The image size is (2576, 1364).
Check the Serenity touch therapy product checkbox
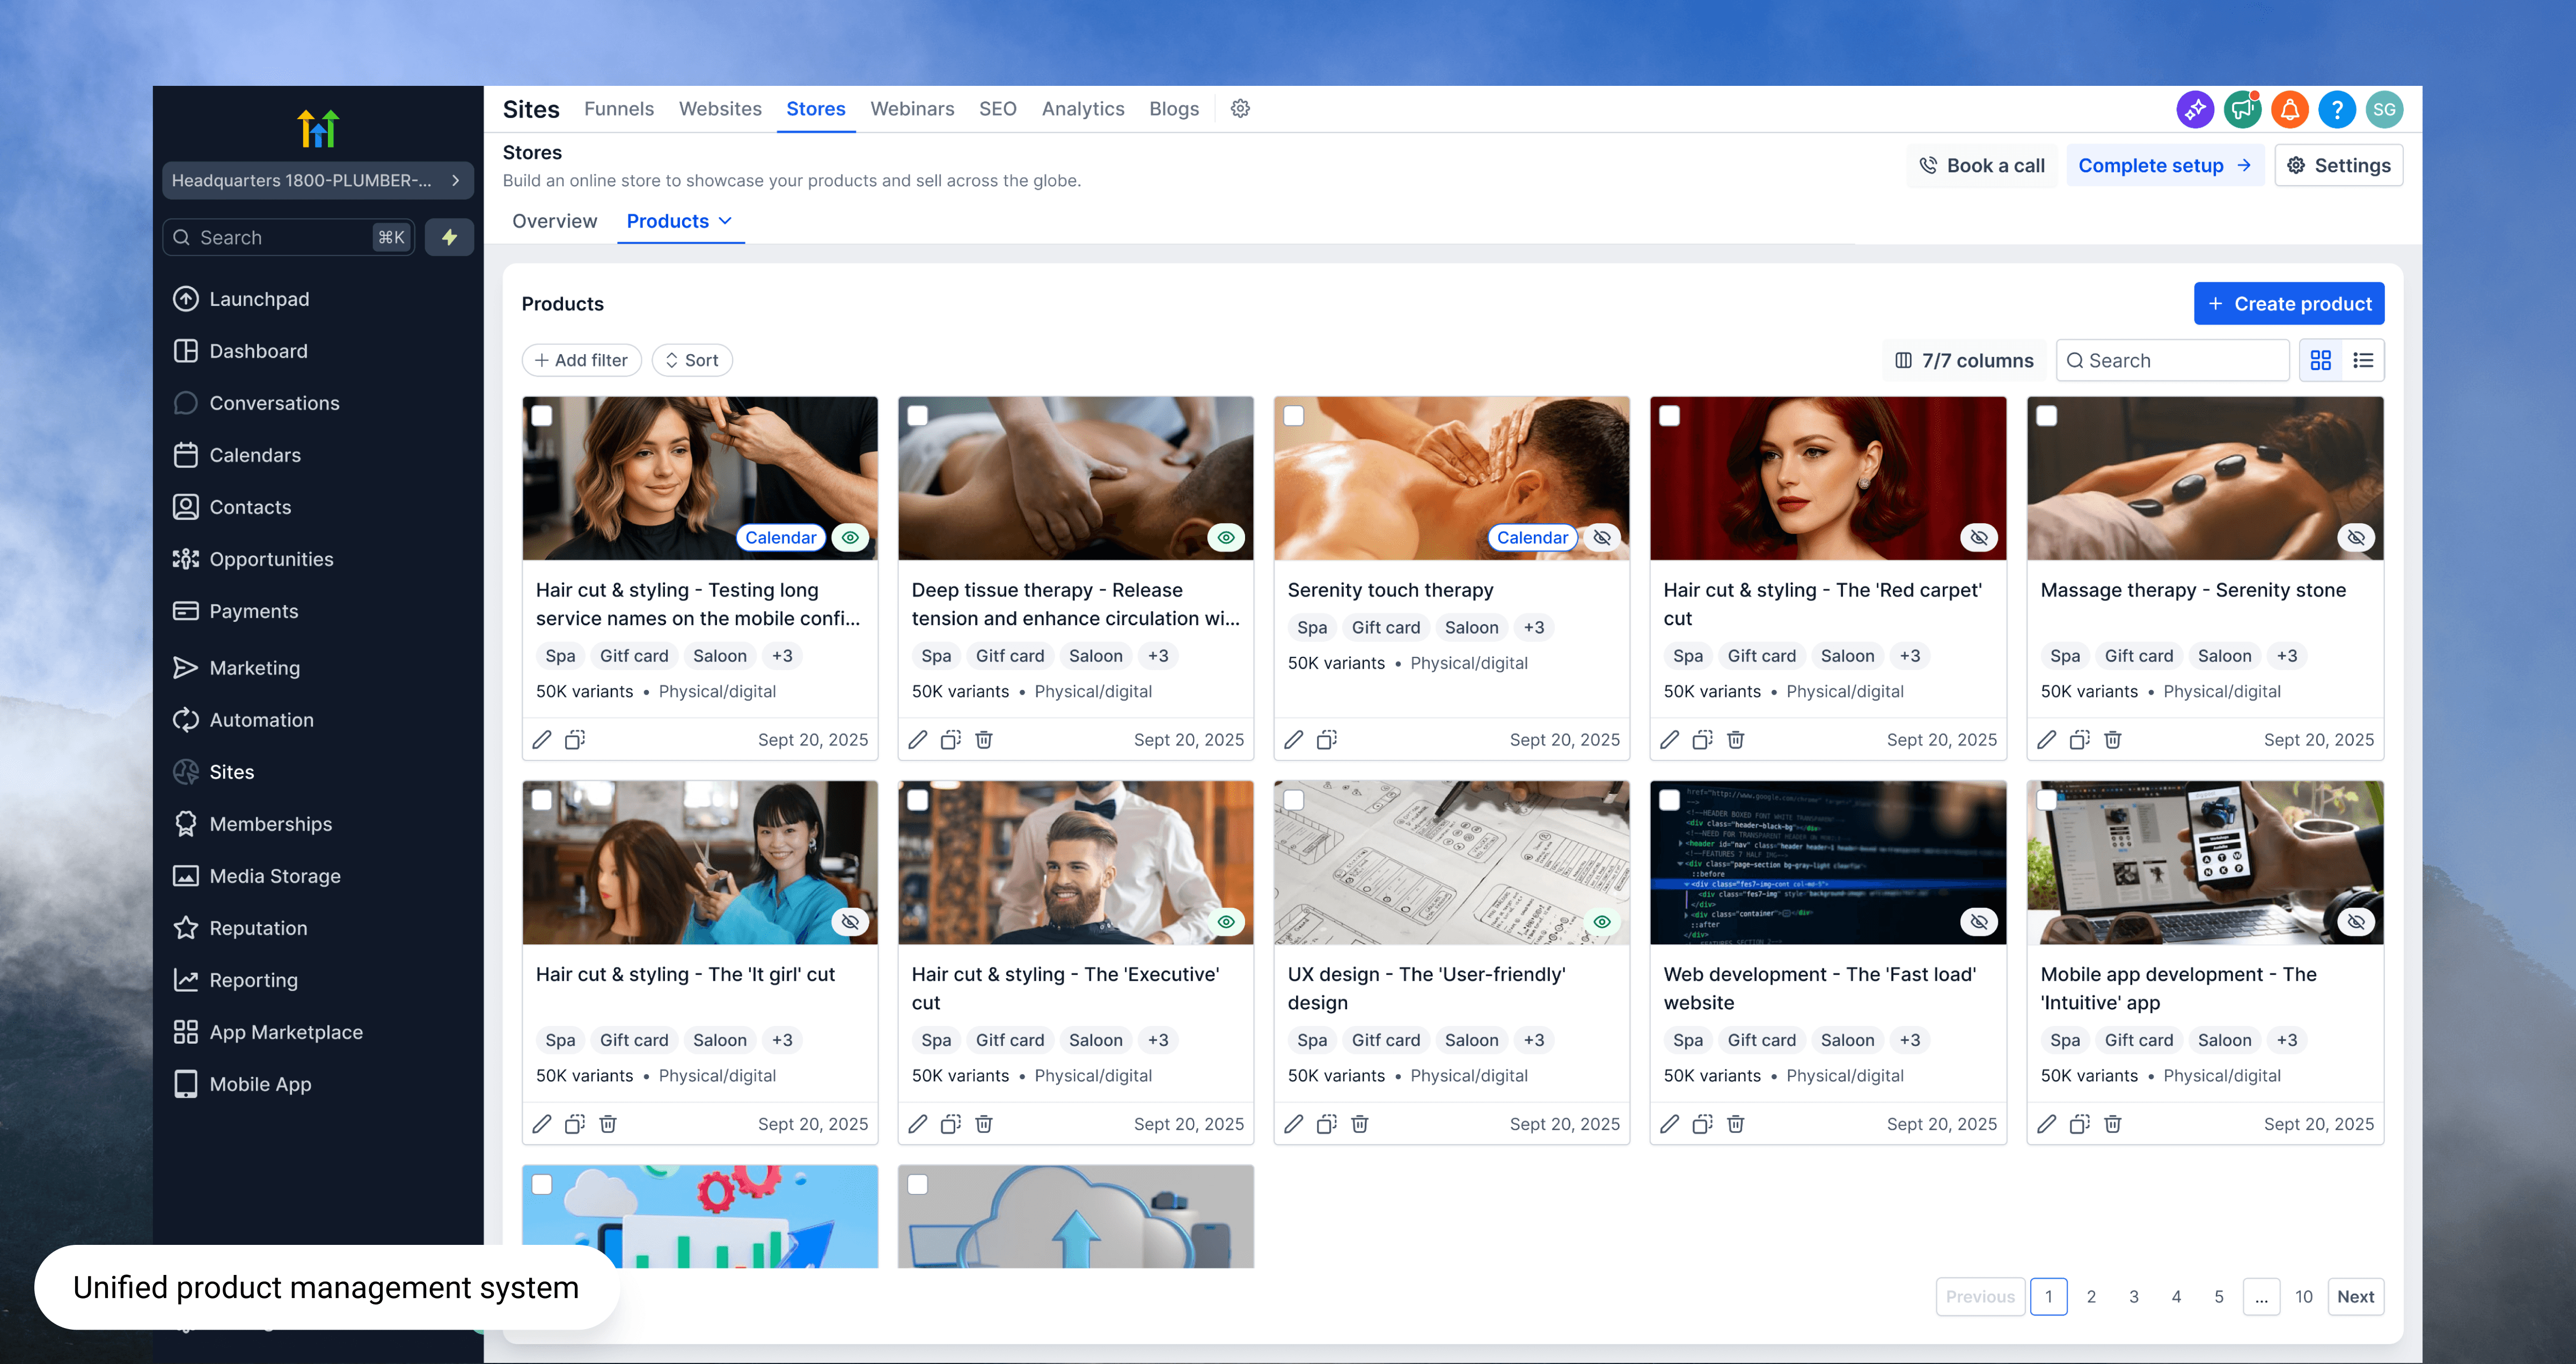tap(1294, 416)
